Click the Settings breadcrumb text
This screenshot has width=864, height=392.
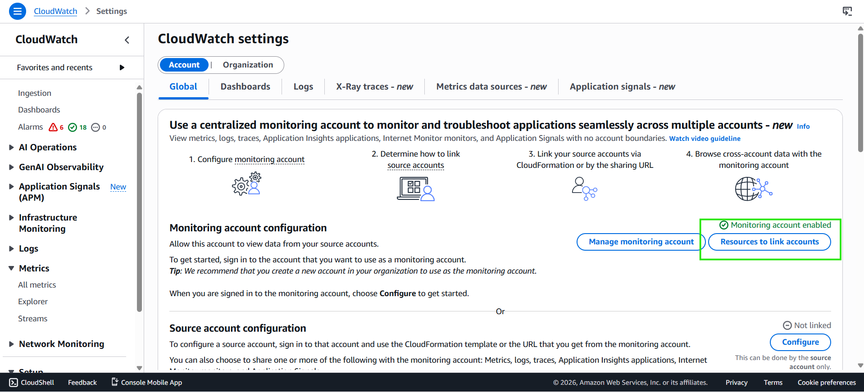[112, 11]
